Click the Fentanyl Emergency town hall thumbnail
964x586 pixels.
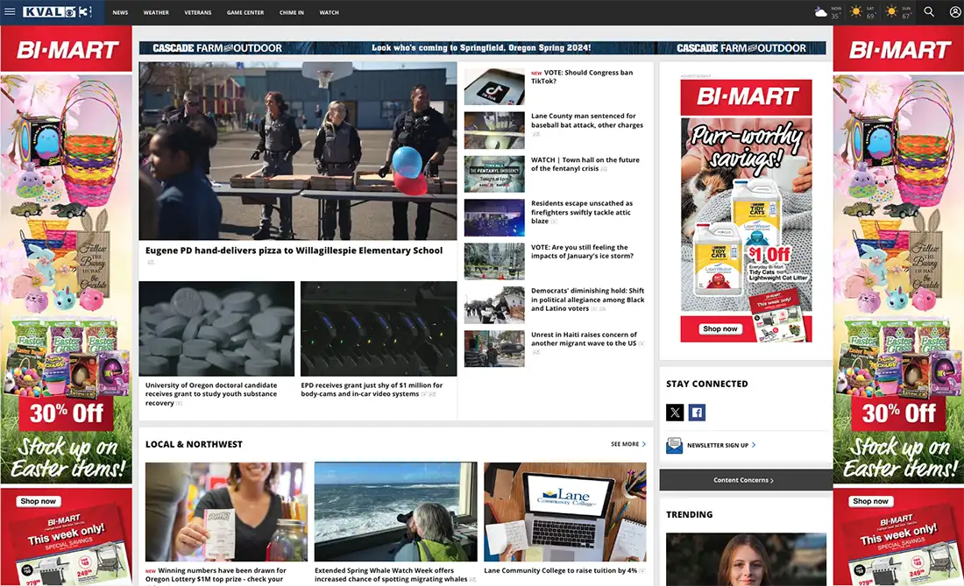[494, 173]
